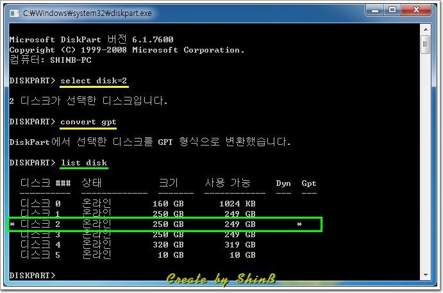Click the '319 GB' free space value
Image resolution: width=443 pixels, height=293 pixels.
pyautogui.click(x=240, y=245)
